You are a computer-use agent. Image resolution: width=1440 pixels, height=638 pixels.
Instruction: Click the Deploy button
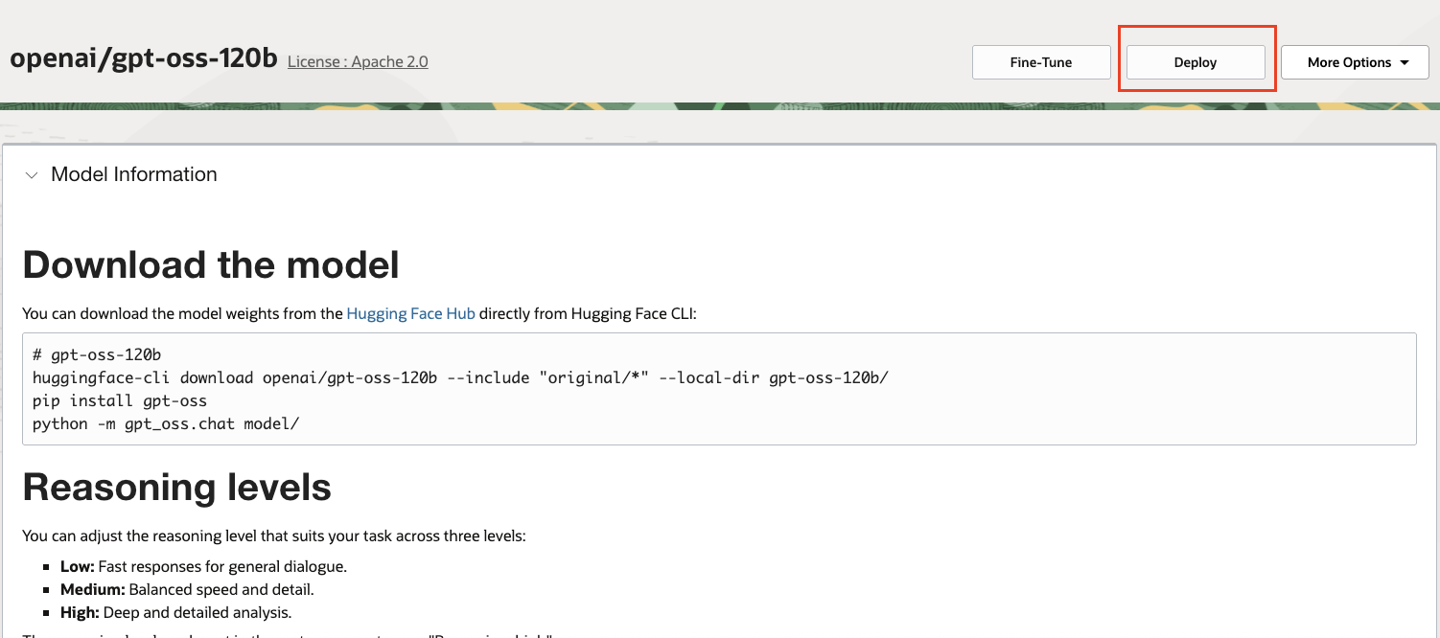pyautogui.click(x=1195, y=62)
